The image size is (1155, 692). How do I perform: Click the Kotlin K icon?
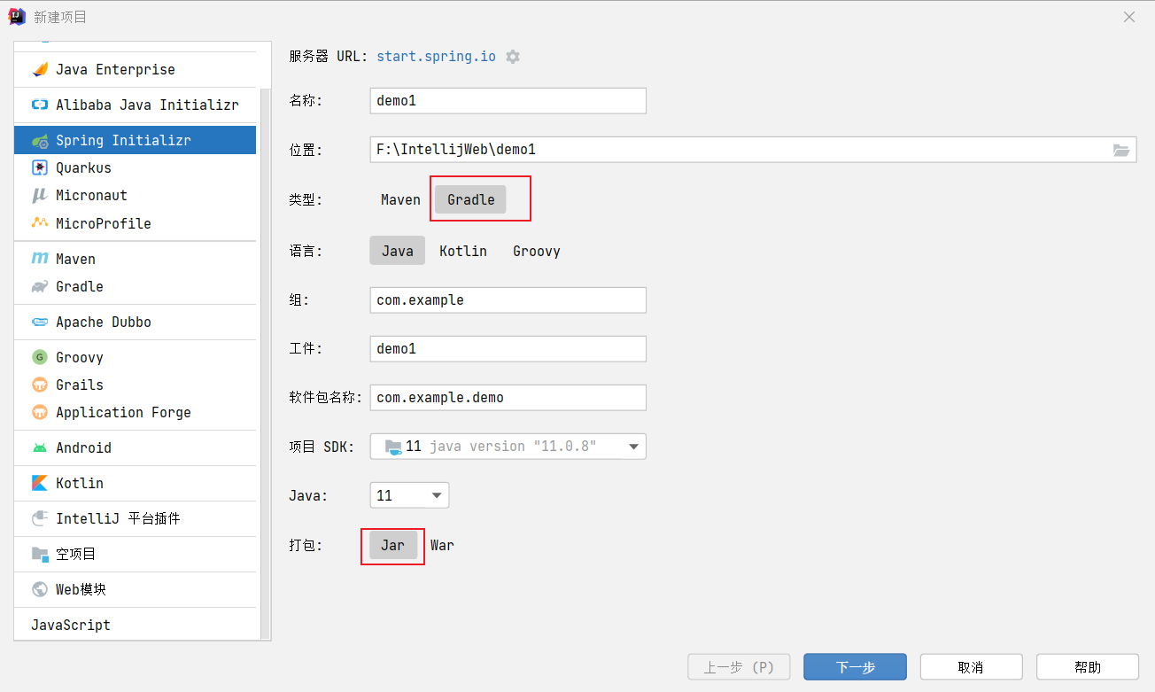pos(40,483)
